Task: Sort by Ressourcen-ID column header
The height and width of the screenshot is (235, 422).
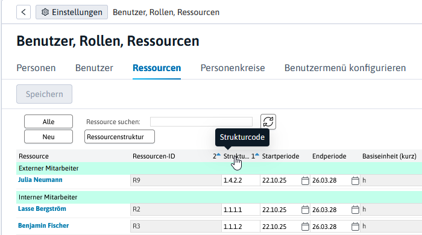Action: point(154,156)
